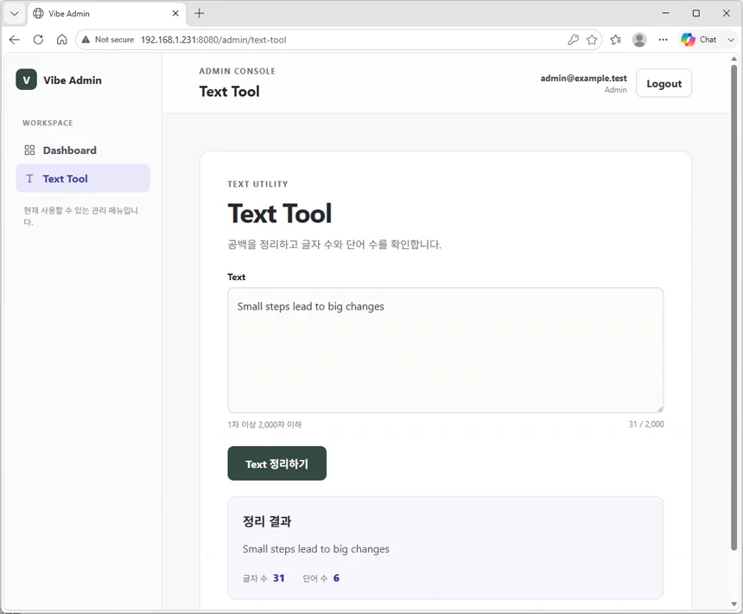Minimize the browser window
This screenshot has height=614, width=743.
click(x=666, y=13)
